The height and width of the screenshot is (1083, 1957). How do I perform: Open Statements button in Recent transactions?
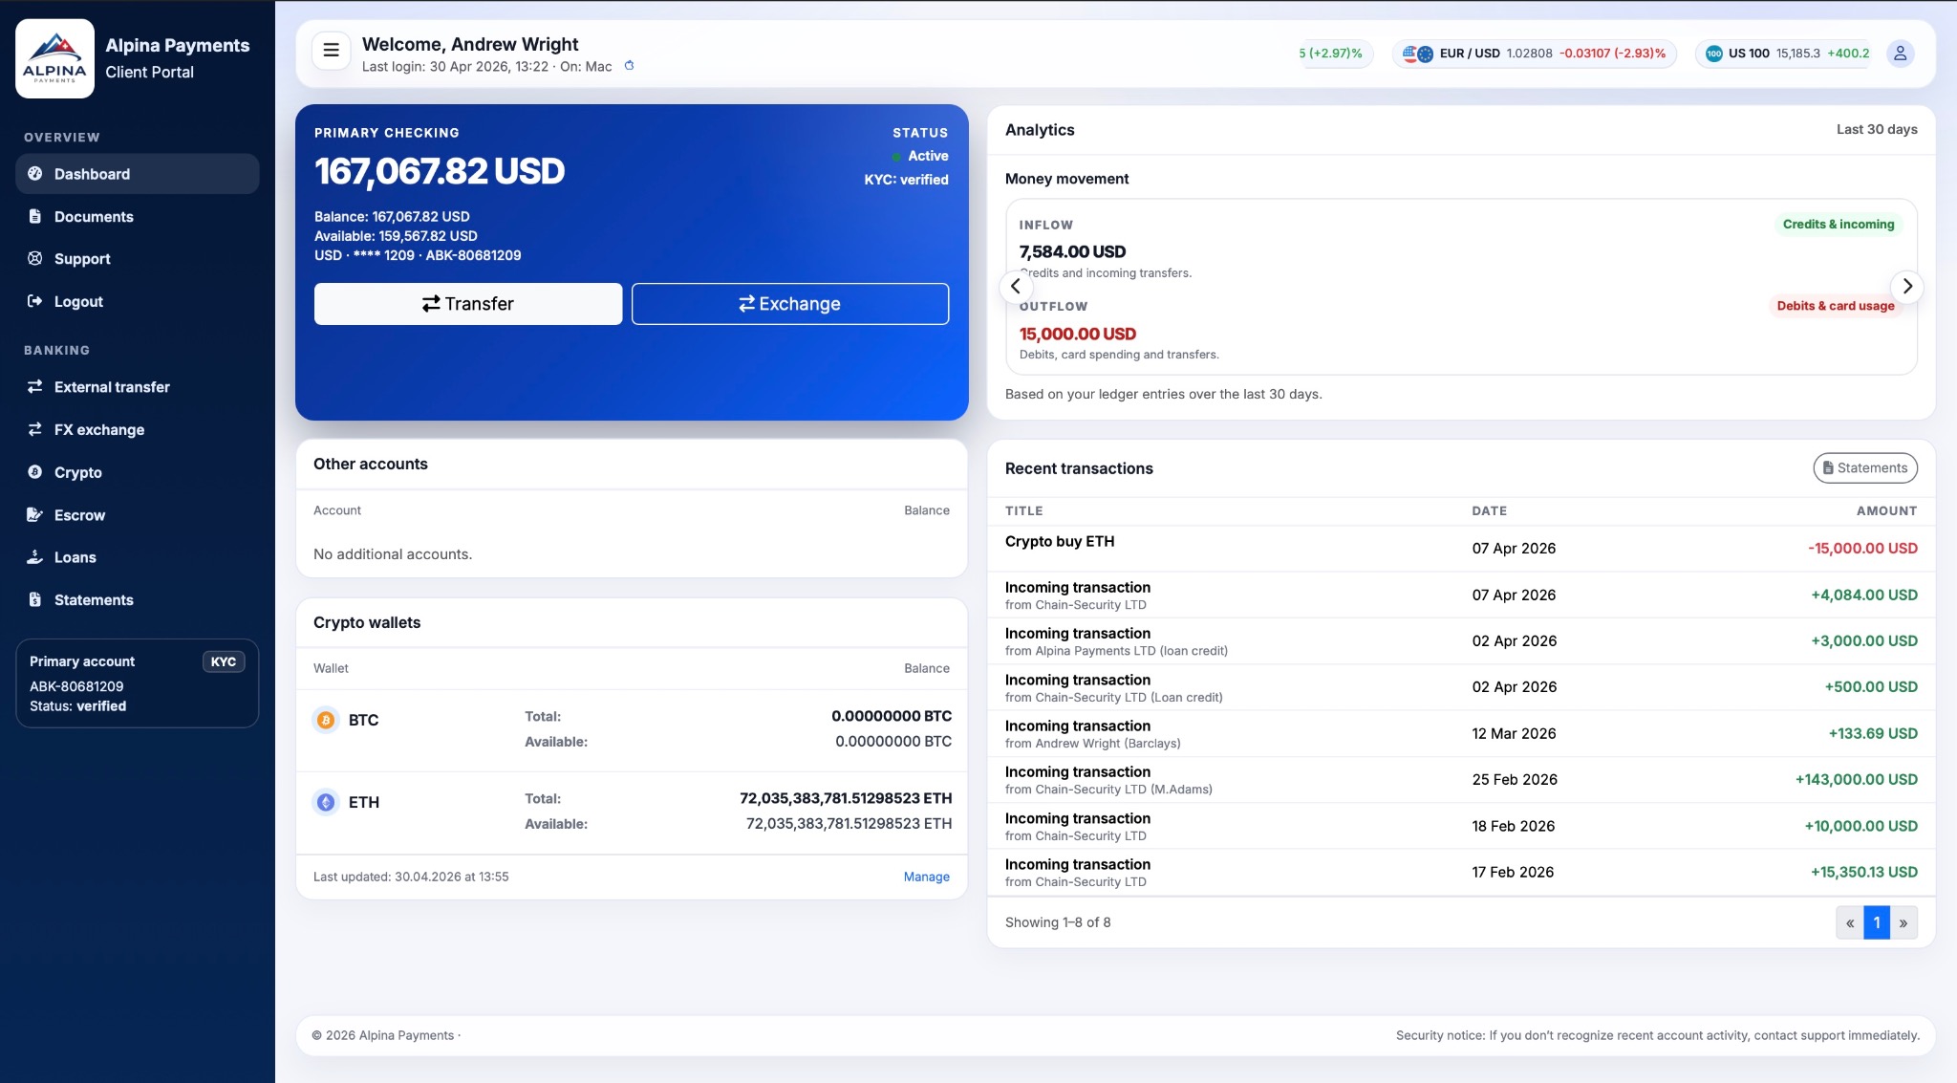(x=1865, y=468)
